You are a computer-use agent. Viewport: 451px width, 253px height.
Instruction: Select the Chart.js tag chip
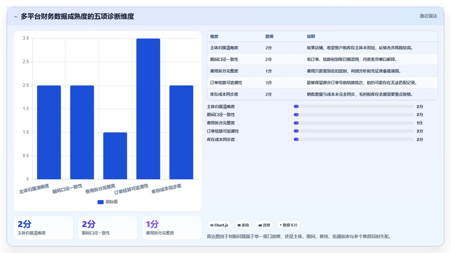(x=219, y=225)
